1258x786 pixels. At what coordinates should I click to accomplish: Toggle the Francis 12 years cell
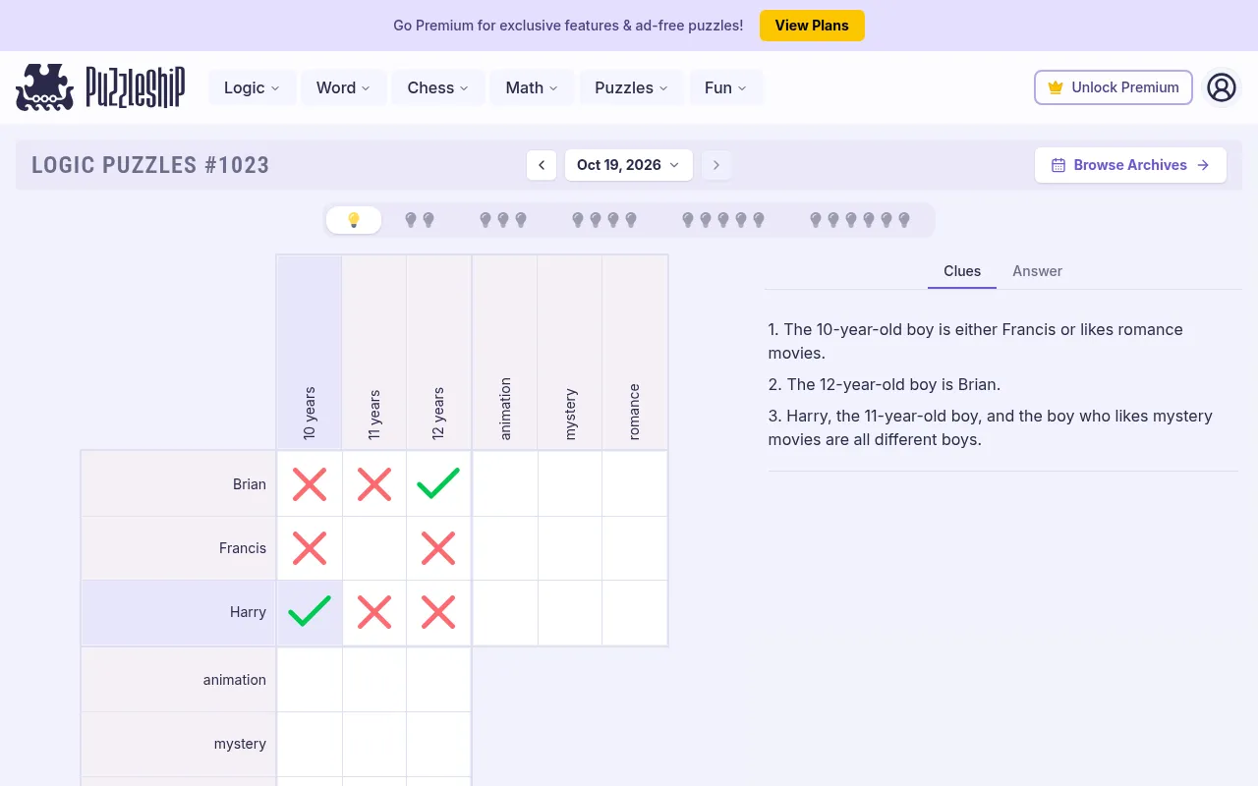438,548
